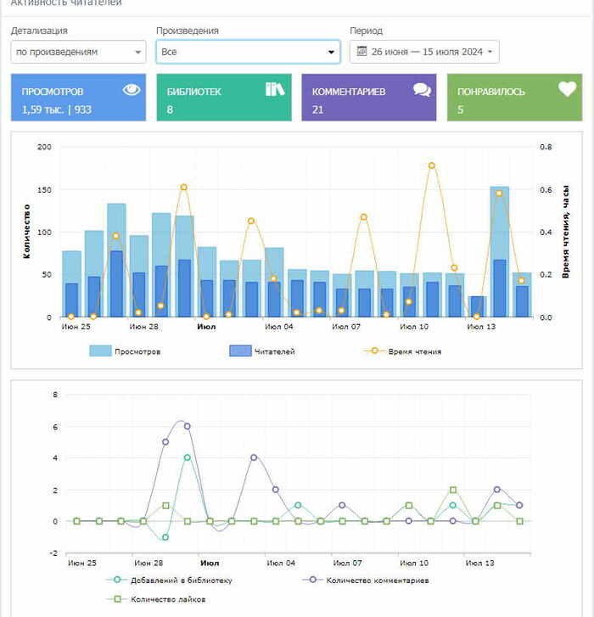Open the period date range selector
This screenshot has height=617, width=594.
[x=425, y=52]
